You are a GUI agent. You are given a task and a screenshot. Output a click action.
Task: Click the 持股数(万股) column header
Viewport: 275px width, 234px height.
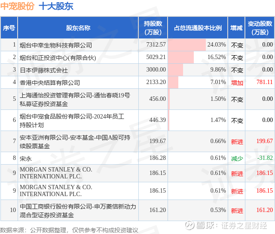coord(153,28)
